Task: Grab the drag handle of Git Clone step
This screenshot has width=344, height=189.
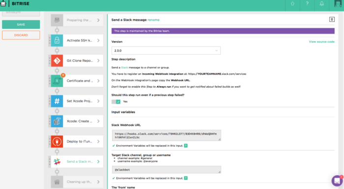Action: point(50,61)
